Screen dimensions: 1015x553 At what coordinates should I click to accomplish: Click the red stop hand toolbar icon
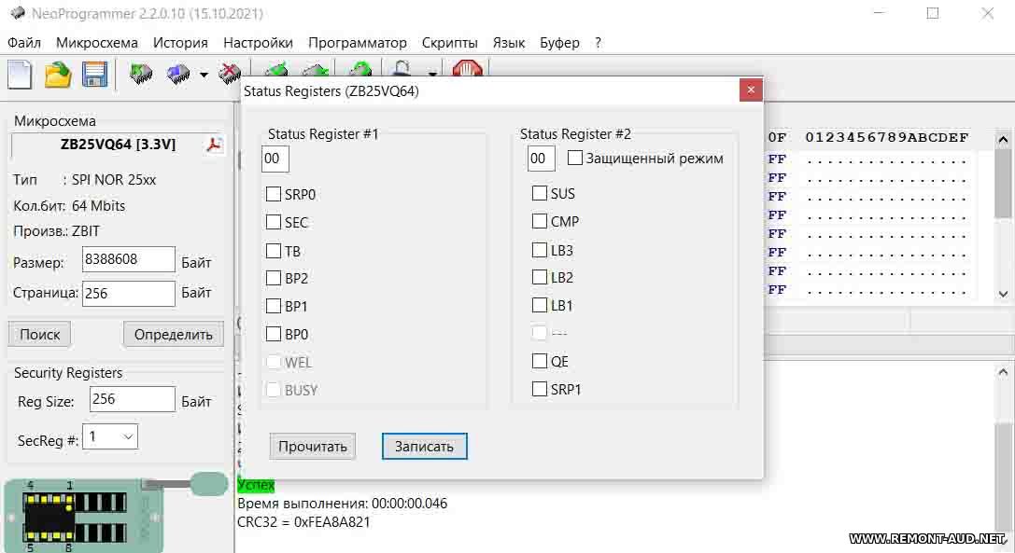click(x=468, y=68)
